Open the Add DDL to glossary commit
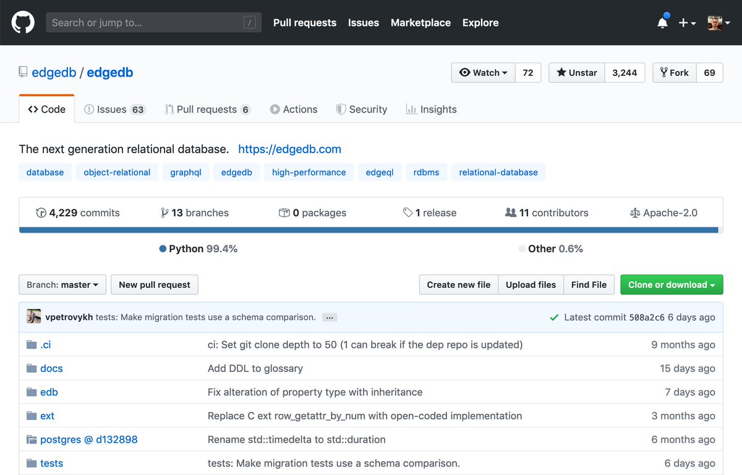 pyautogui.click(x=255, y=368)
